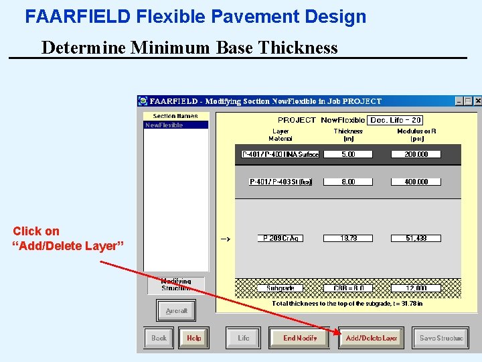Click the Add/Delete Layer button
The width and height of the screenshot is (482, 362).
(x=371, y=338)
